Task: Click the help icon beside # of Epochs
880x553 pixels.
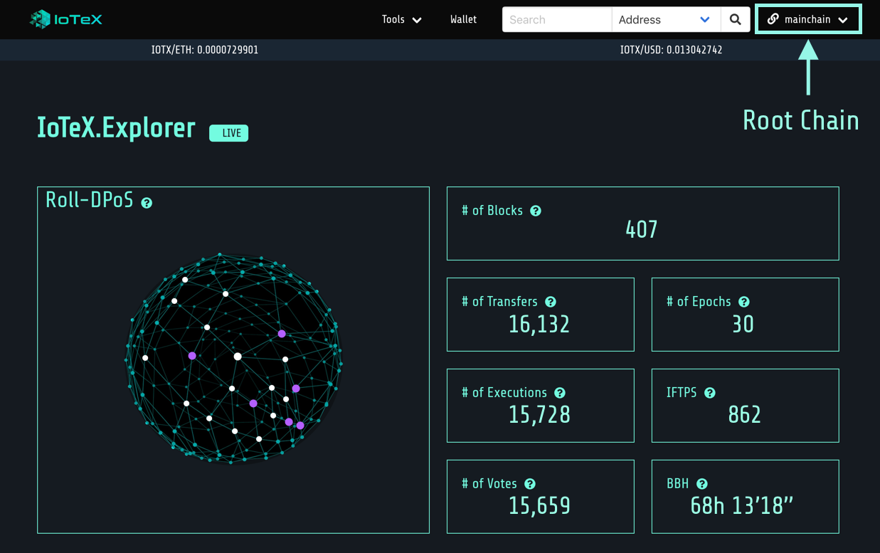Action: (743, 301)
